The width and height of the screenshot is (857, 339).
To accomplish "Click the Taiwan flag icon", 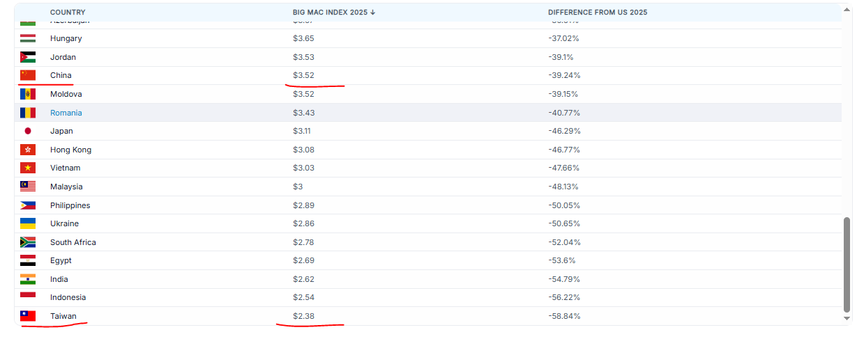I will pos(28,316).
